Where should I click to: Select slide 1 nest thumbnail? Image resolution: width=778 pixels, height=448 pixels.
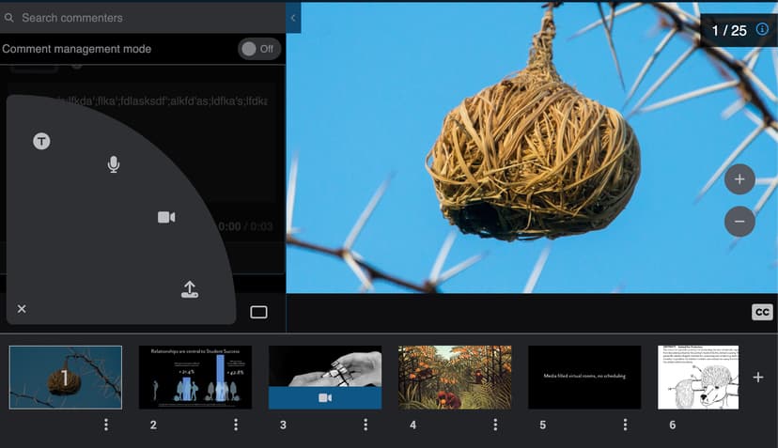click(66, 378)
